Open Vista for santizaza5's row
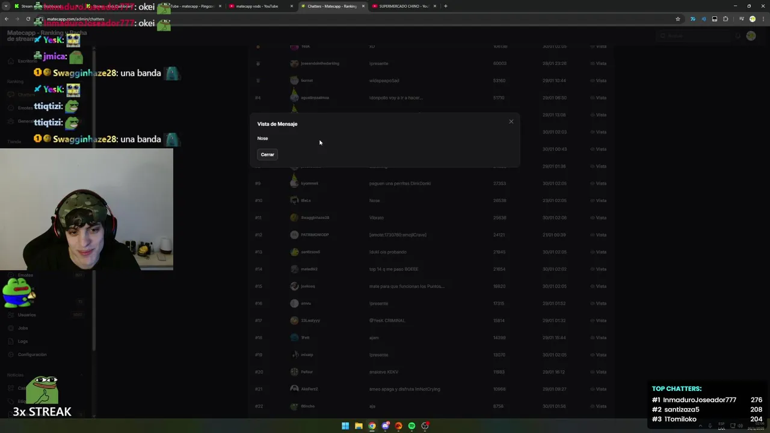The height and width of the screenshot is (433, 770). click(x=598, y=252)
